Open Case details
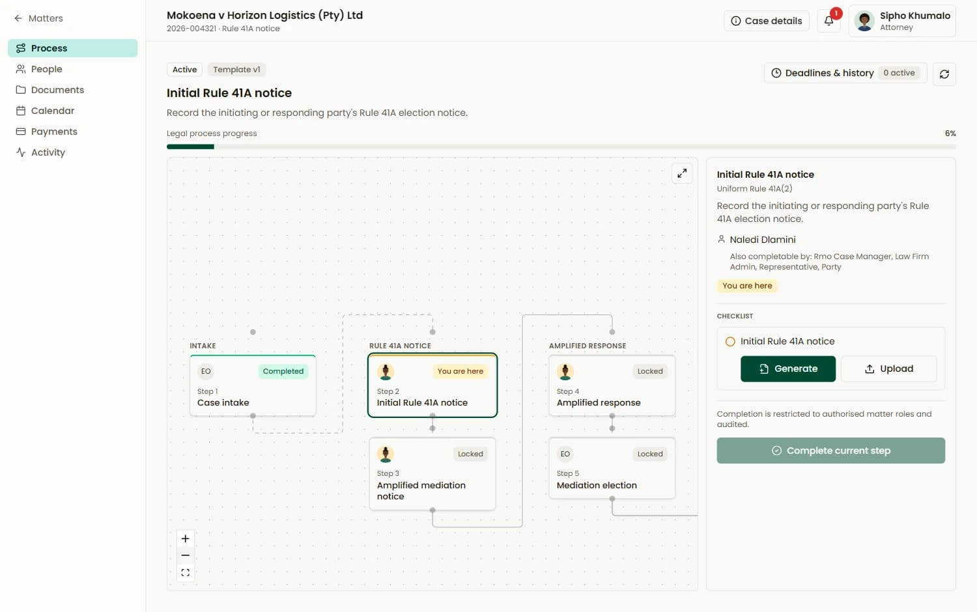Viewport: 977px width, 612px height. pos(766,21)
